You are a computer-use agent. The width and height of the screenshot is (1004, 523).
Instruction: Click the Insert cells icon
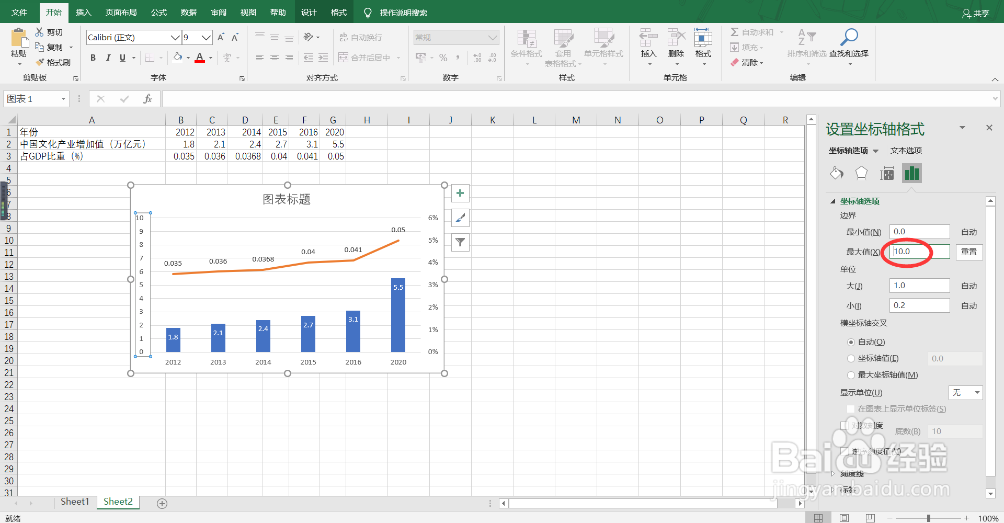(x=648, y=37)
